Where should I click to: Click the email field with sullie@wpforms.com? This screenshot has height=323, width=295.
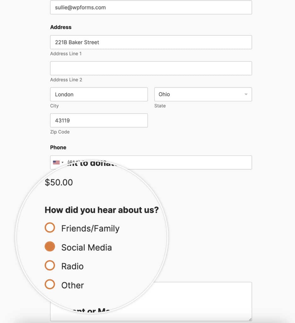(x=151, y=8)
